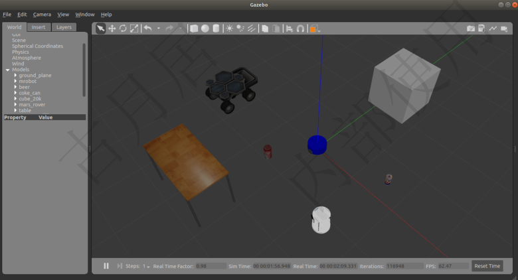Expand the table model node

(15, 110)
